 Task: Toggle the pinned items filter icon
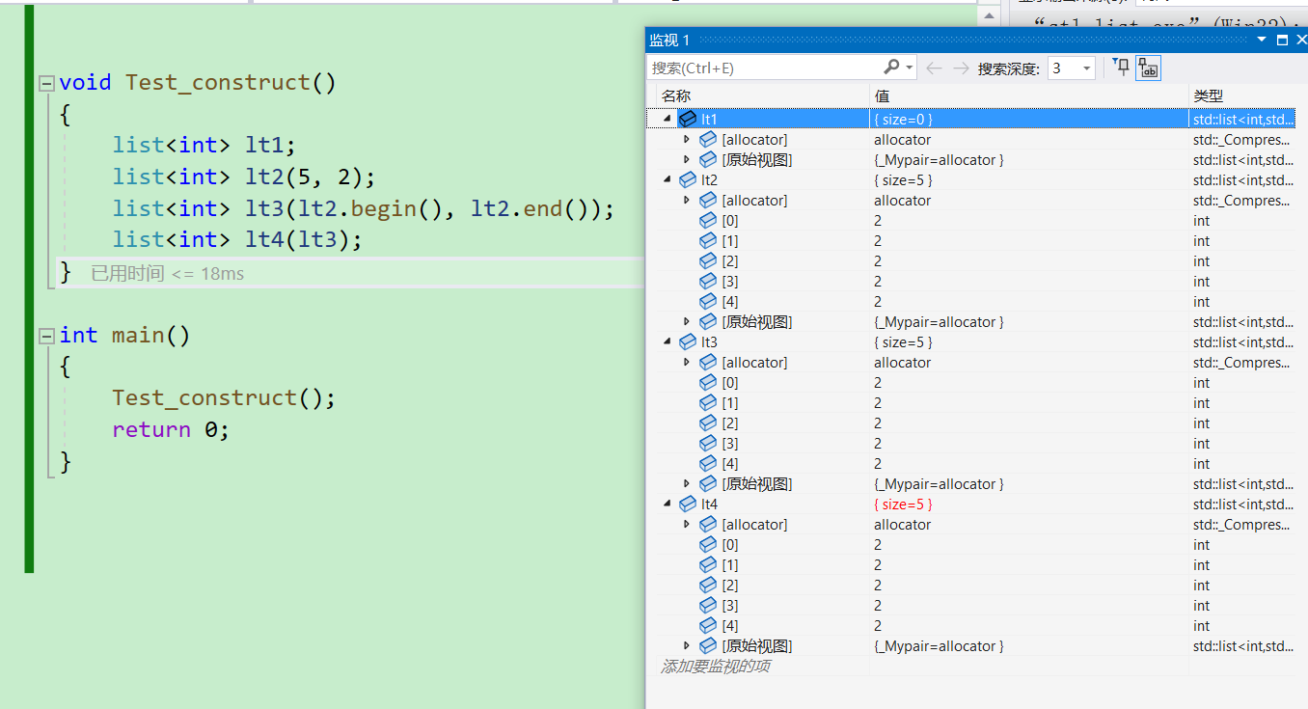1121,67
